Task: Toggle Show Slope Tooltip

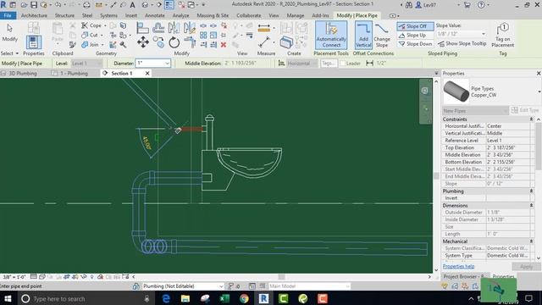Action: tap(462, 43)
